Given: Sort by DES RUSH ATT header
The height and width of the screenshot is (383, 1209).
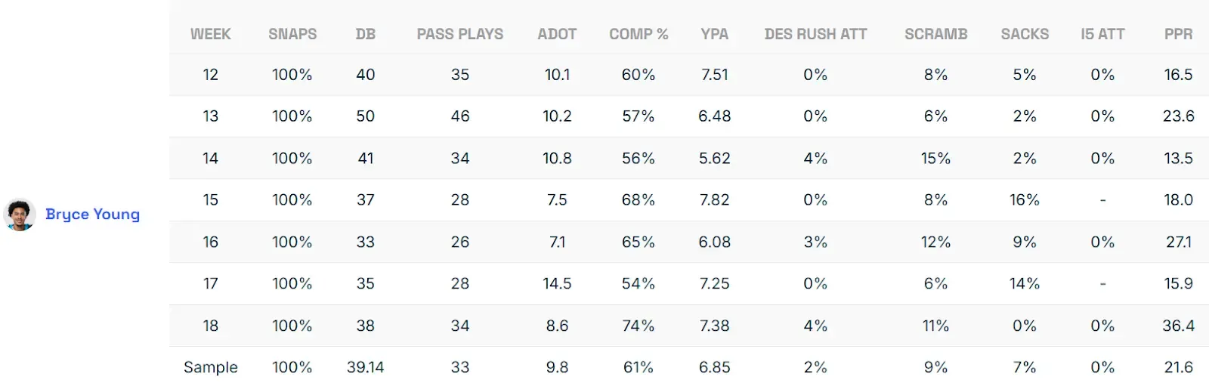Looking at the screenshot, I should click(x=815, y=34).
